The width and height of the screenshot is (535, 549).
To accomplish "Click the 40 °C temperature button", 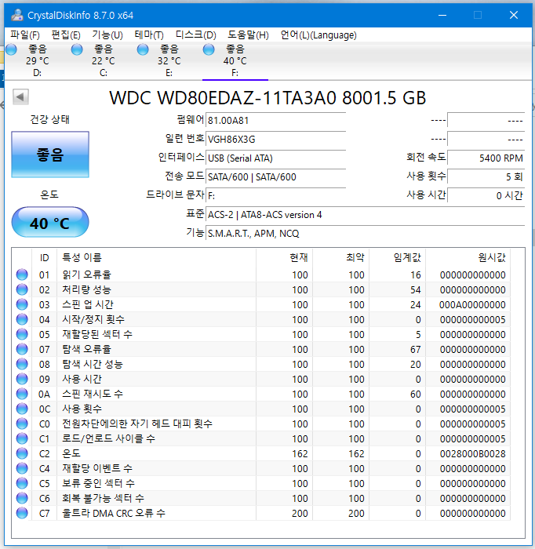I will (x=50, y=222).
